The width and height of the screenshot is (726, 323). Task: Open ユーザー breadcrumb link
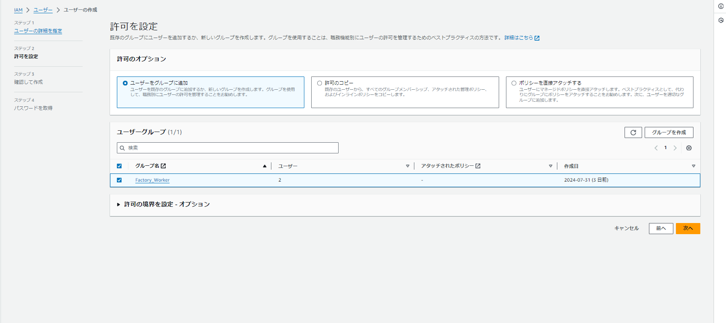pyautogui.click(x=43, y=10)
